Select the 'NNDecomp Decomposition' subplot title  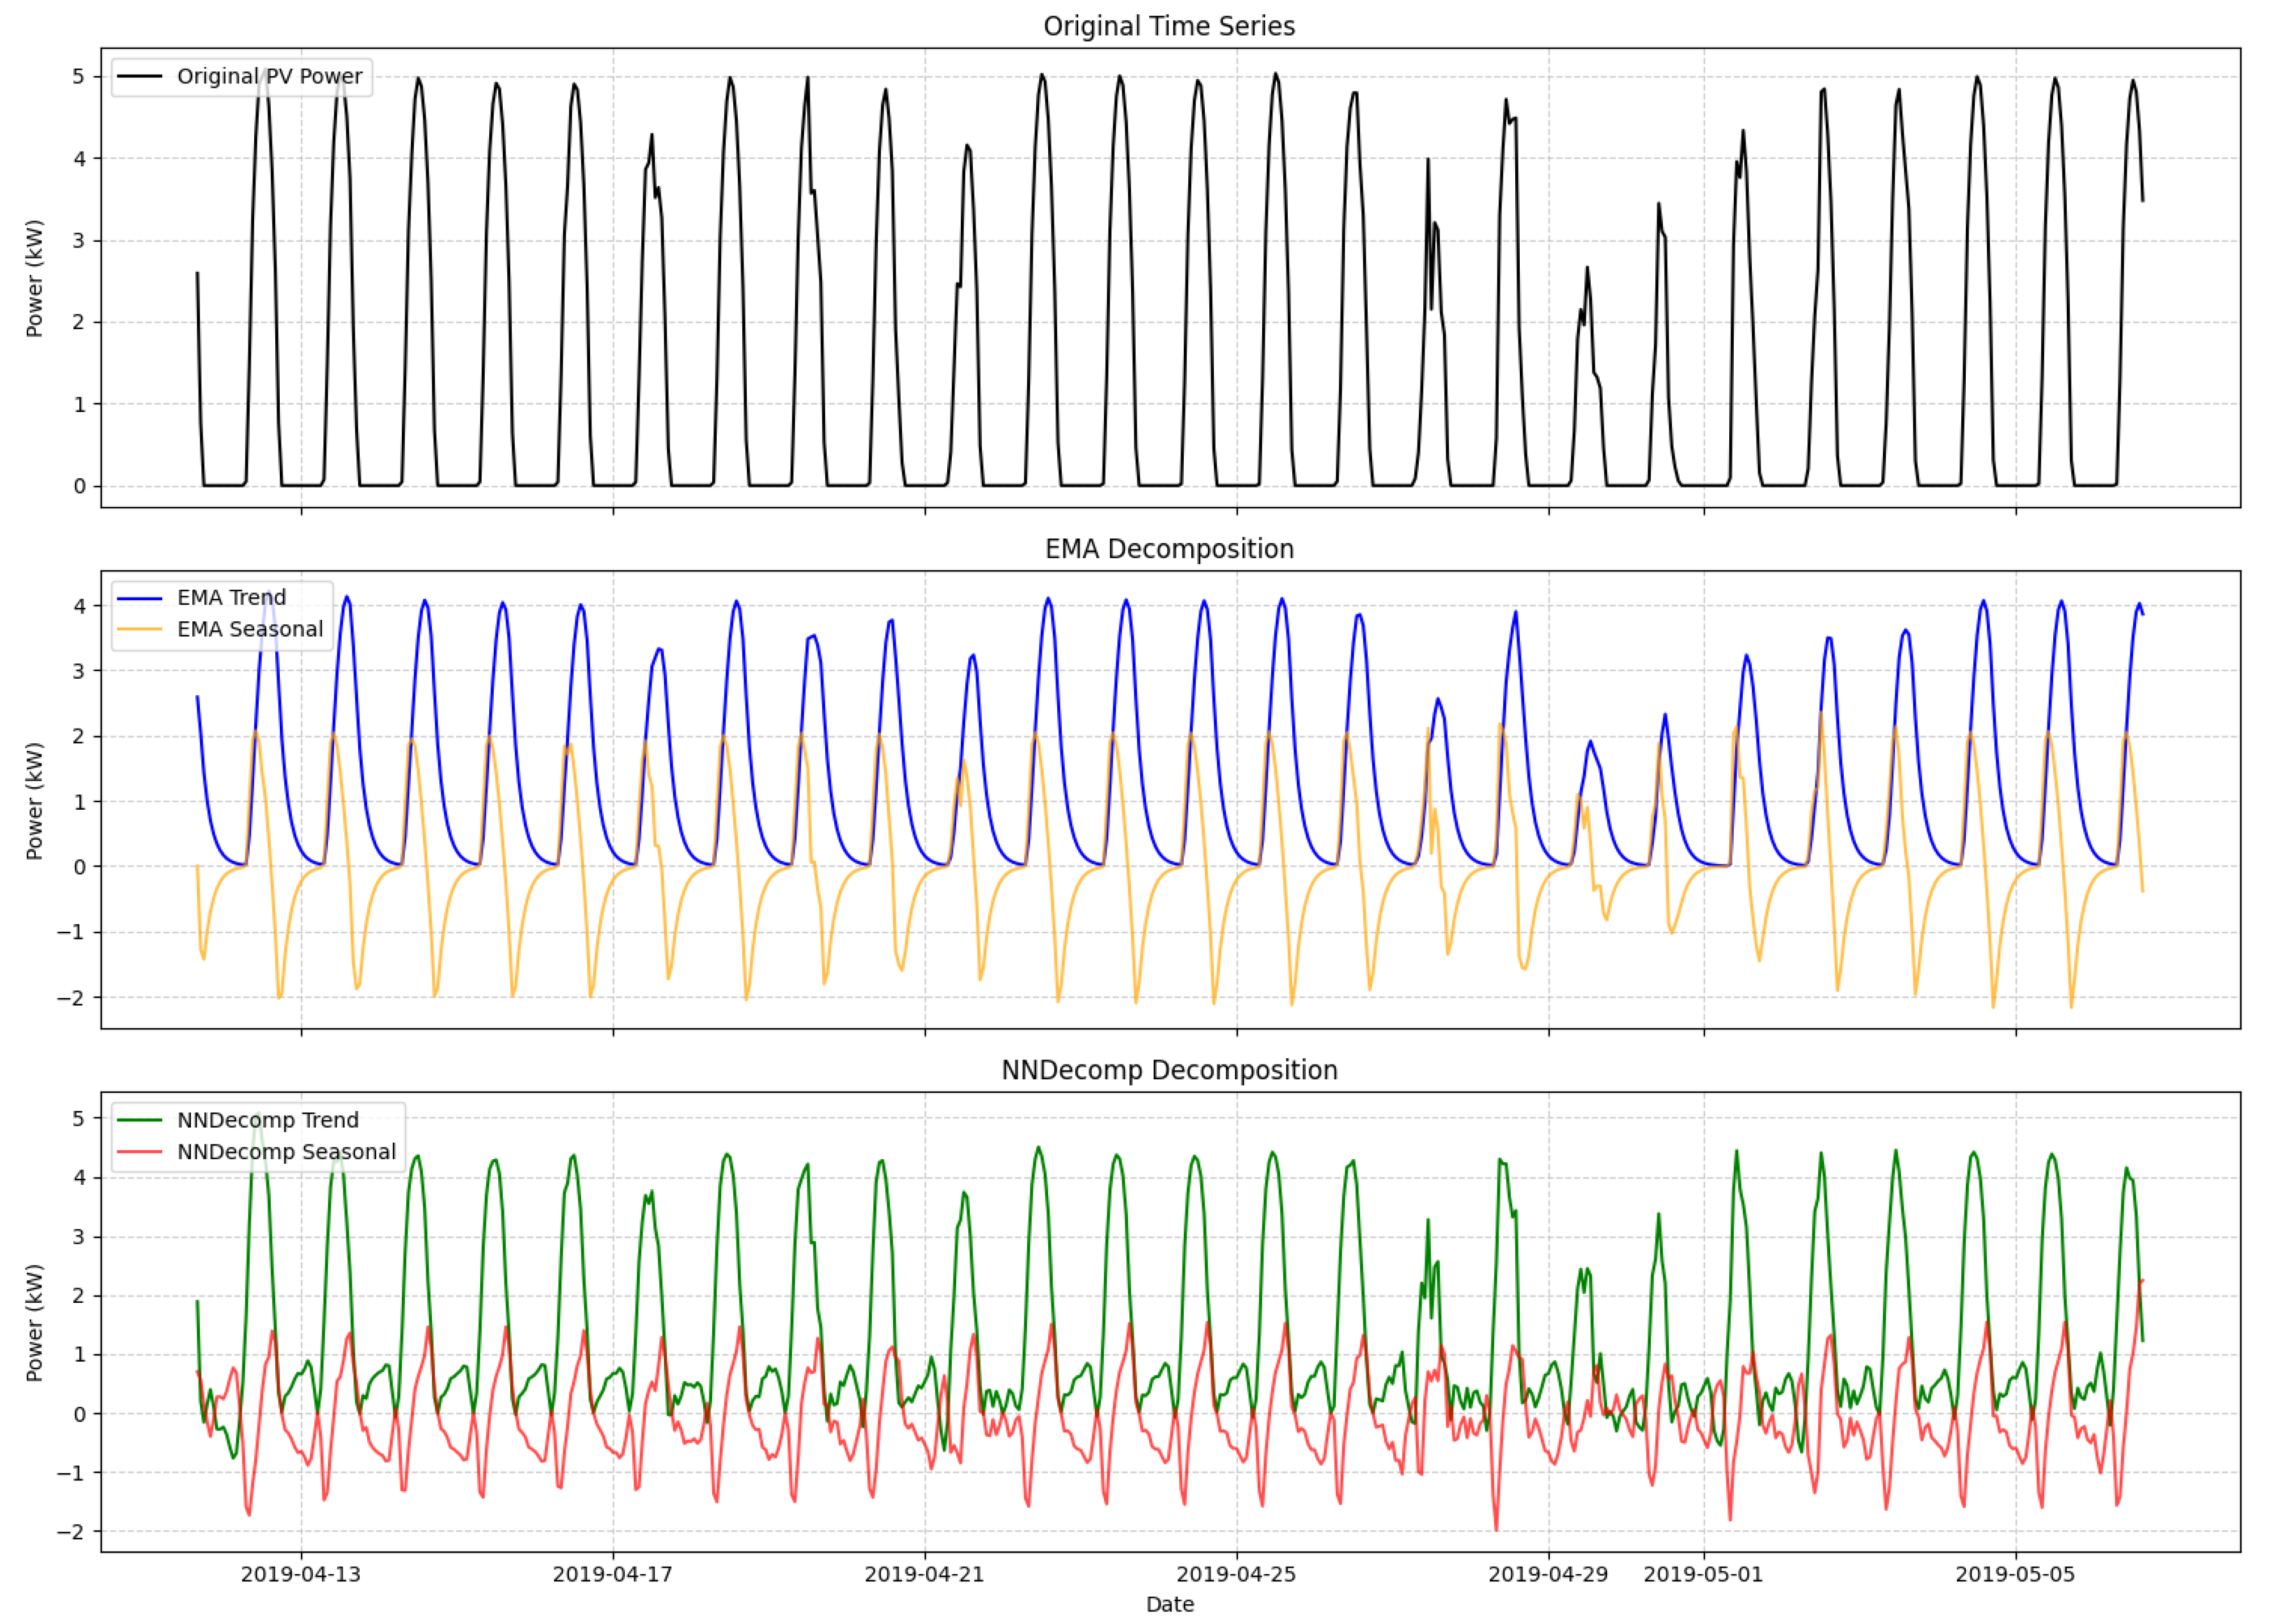tap(1169, 1070)
